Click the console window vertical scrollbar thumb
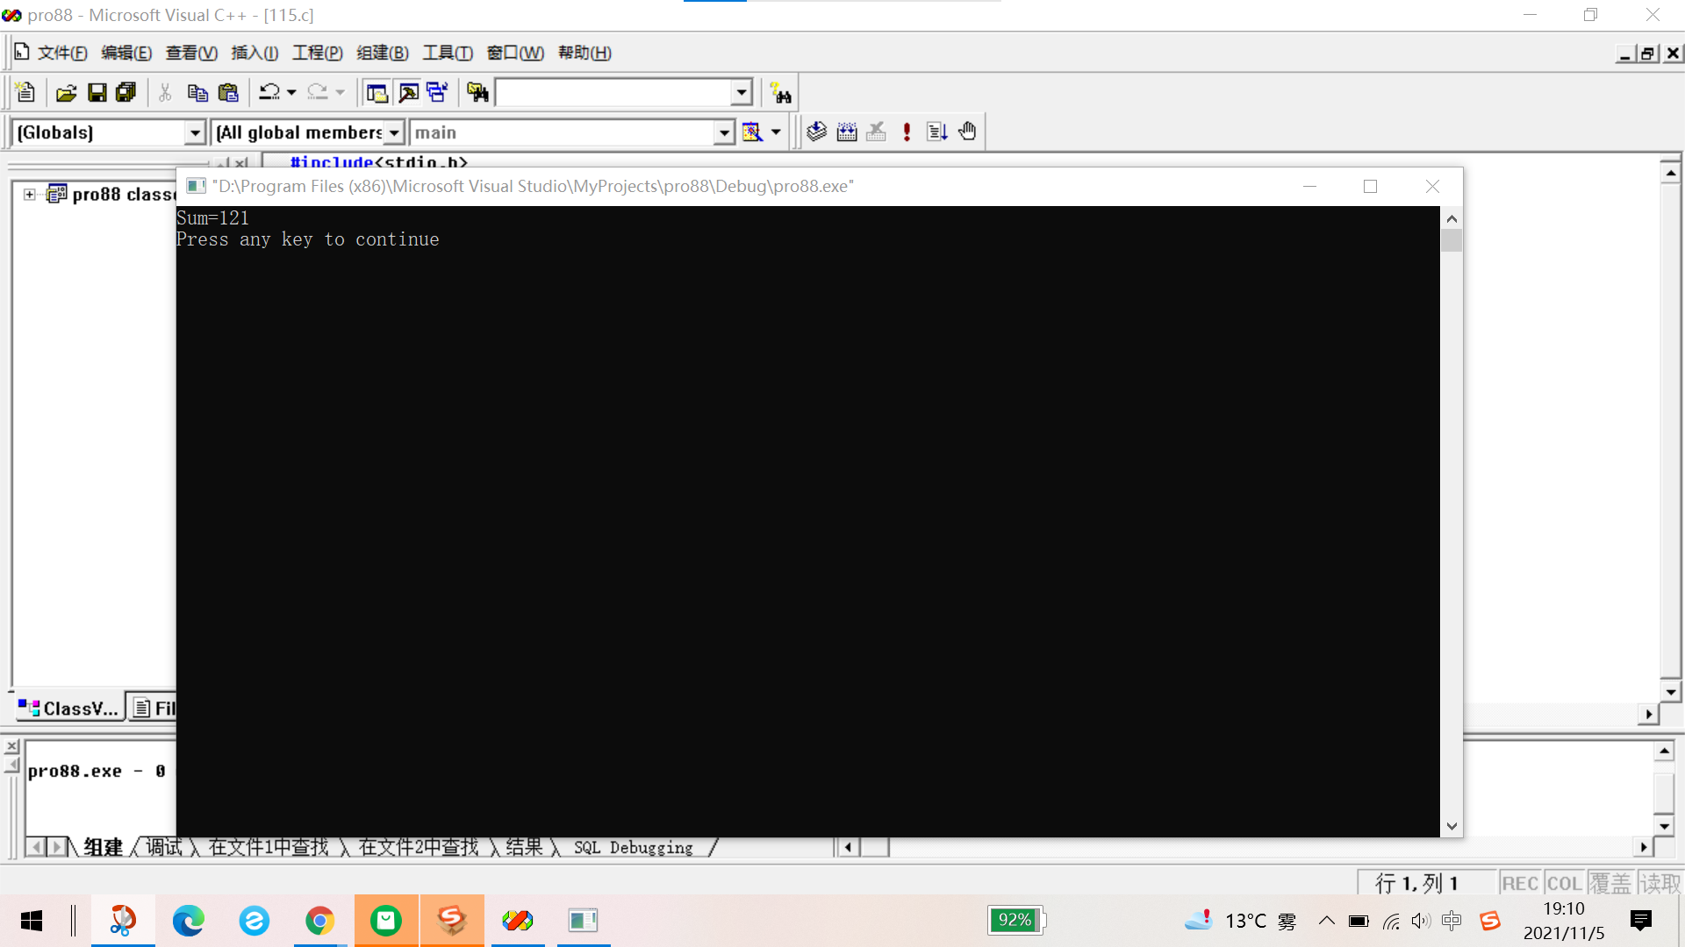The image size is (1685, 947). pyautogui.click(x=1452, y=240)
